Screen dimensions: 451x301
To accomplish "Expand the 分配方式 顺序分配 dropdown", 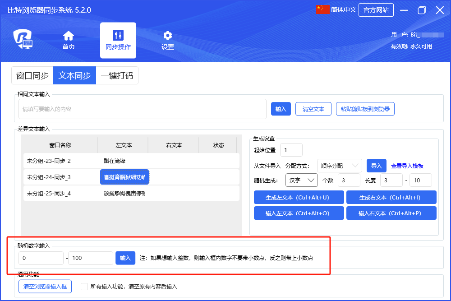I will 339,166.
